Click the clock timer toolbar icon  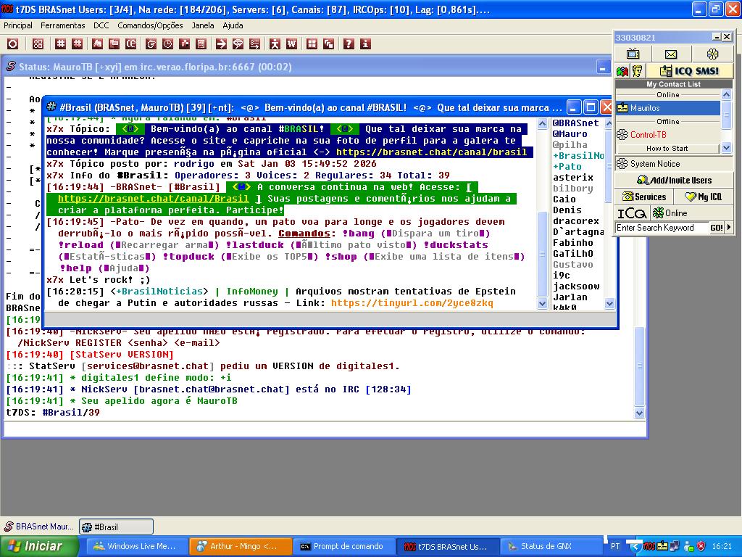tap(167, 44)
